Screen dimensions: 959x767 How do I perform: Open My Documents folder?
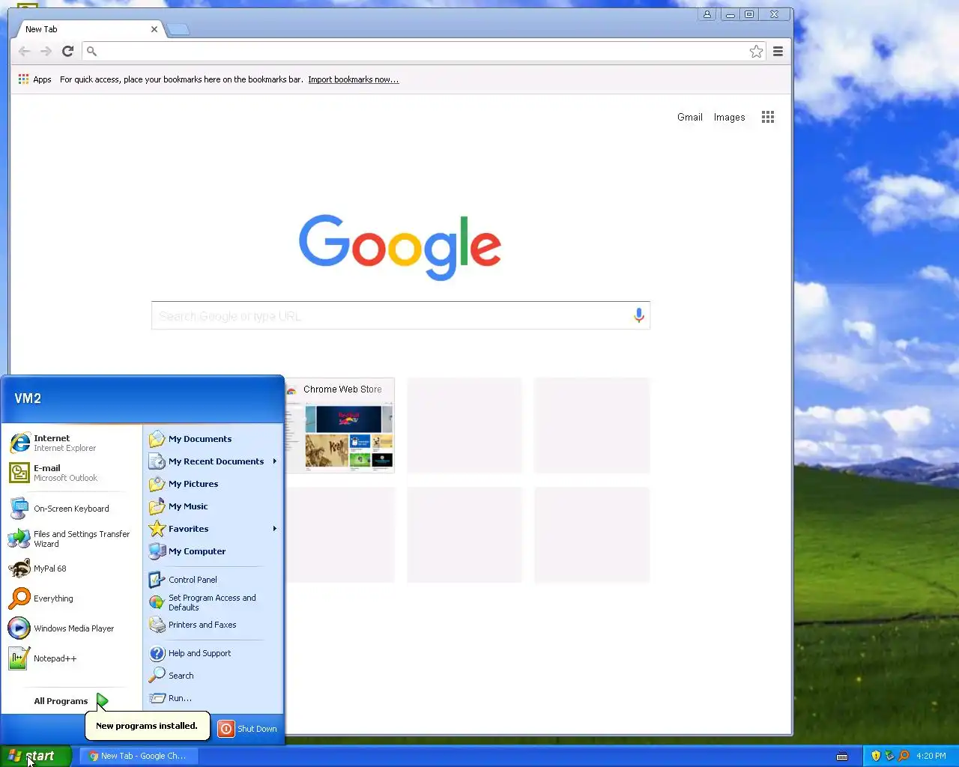click(213, 439)
